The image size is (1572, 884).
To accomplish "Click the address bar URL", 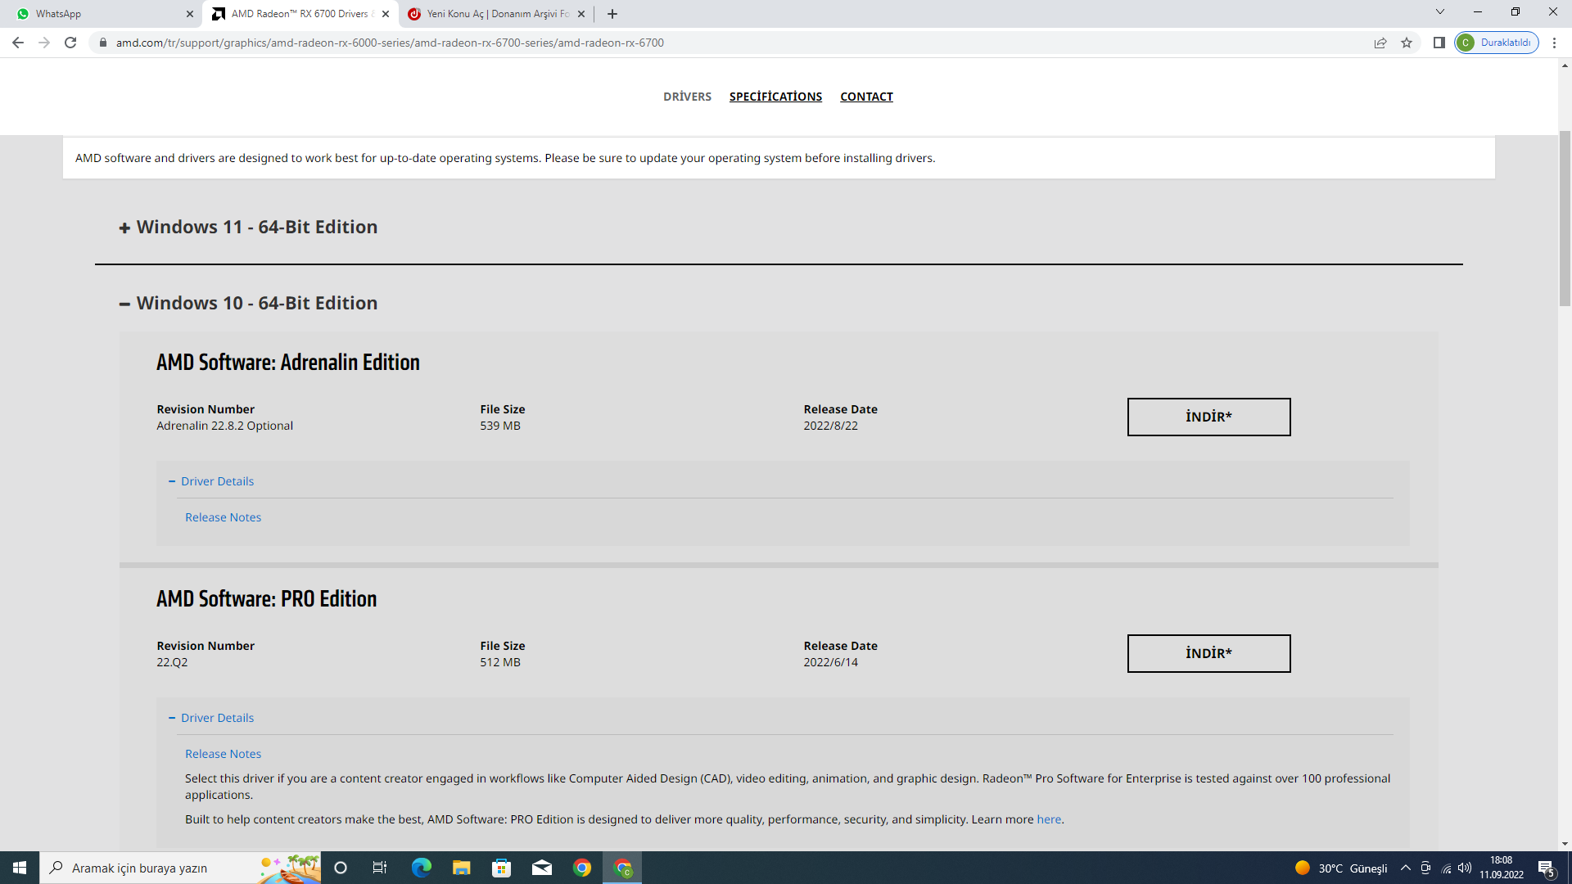I will tap(390, 43).
